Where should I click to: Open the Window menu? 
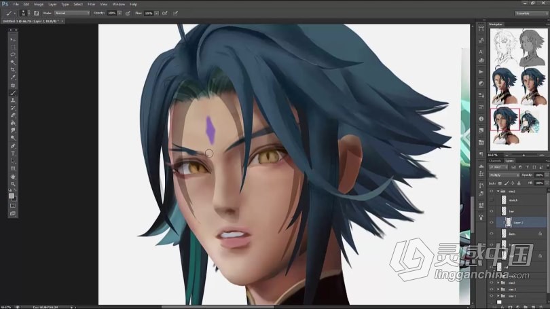pos(119,4)
